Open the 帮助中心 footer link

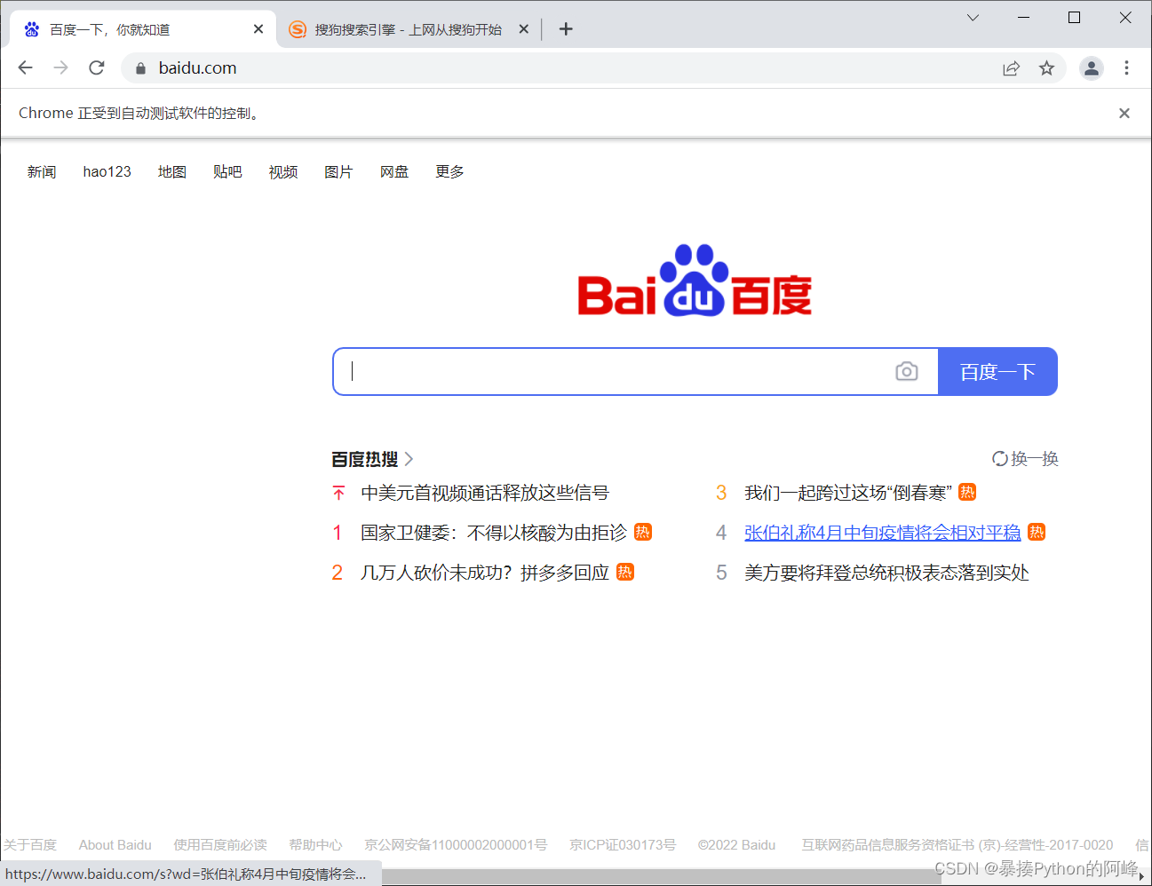pos(315,845)
